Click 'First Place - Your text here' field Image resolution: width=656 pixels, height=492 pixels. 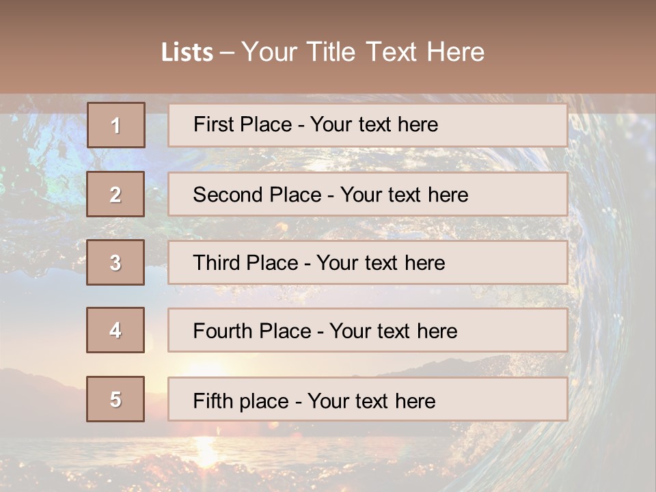[x=368, y=125]
